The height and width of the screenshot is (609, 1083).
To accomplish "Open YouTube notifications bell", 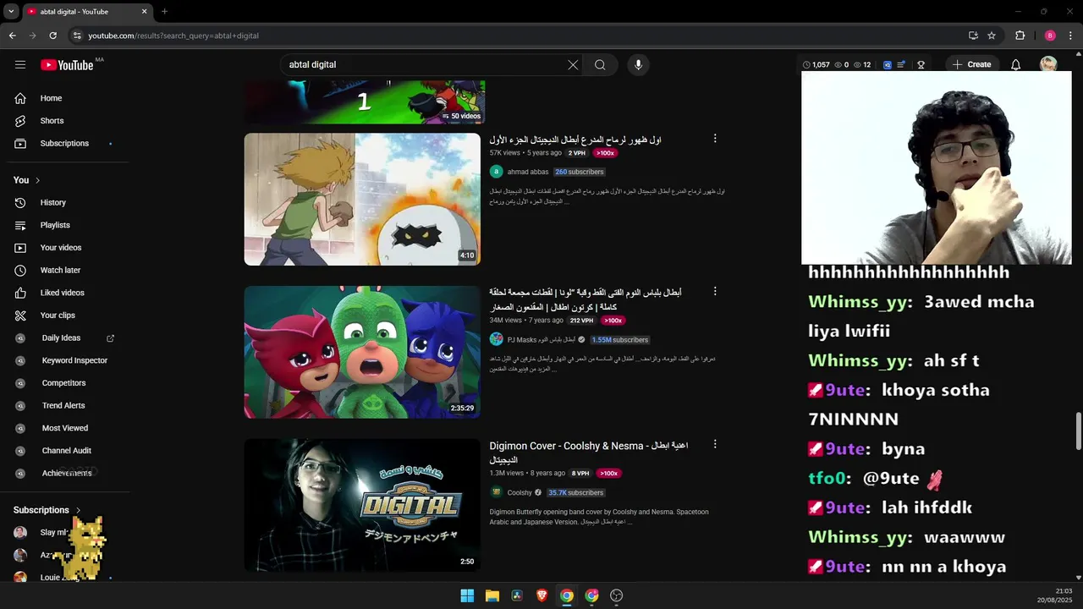I will tap(1016, 65).
